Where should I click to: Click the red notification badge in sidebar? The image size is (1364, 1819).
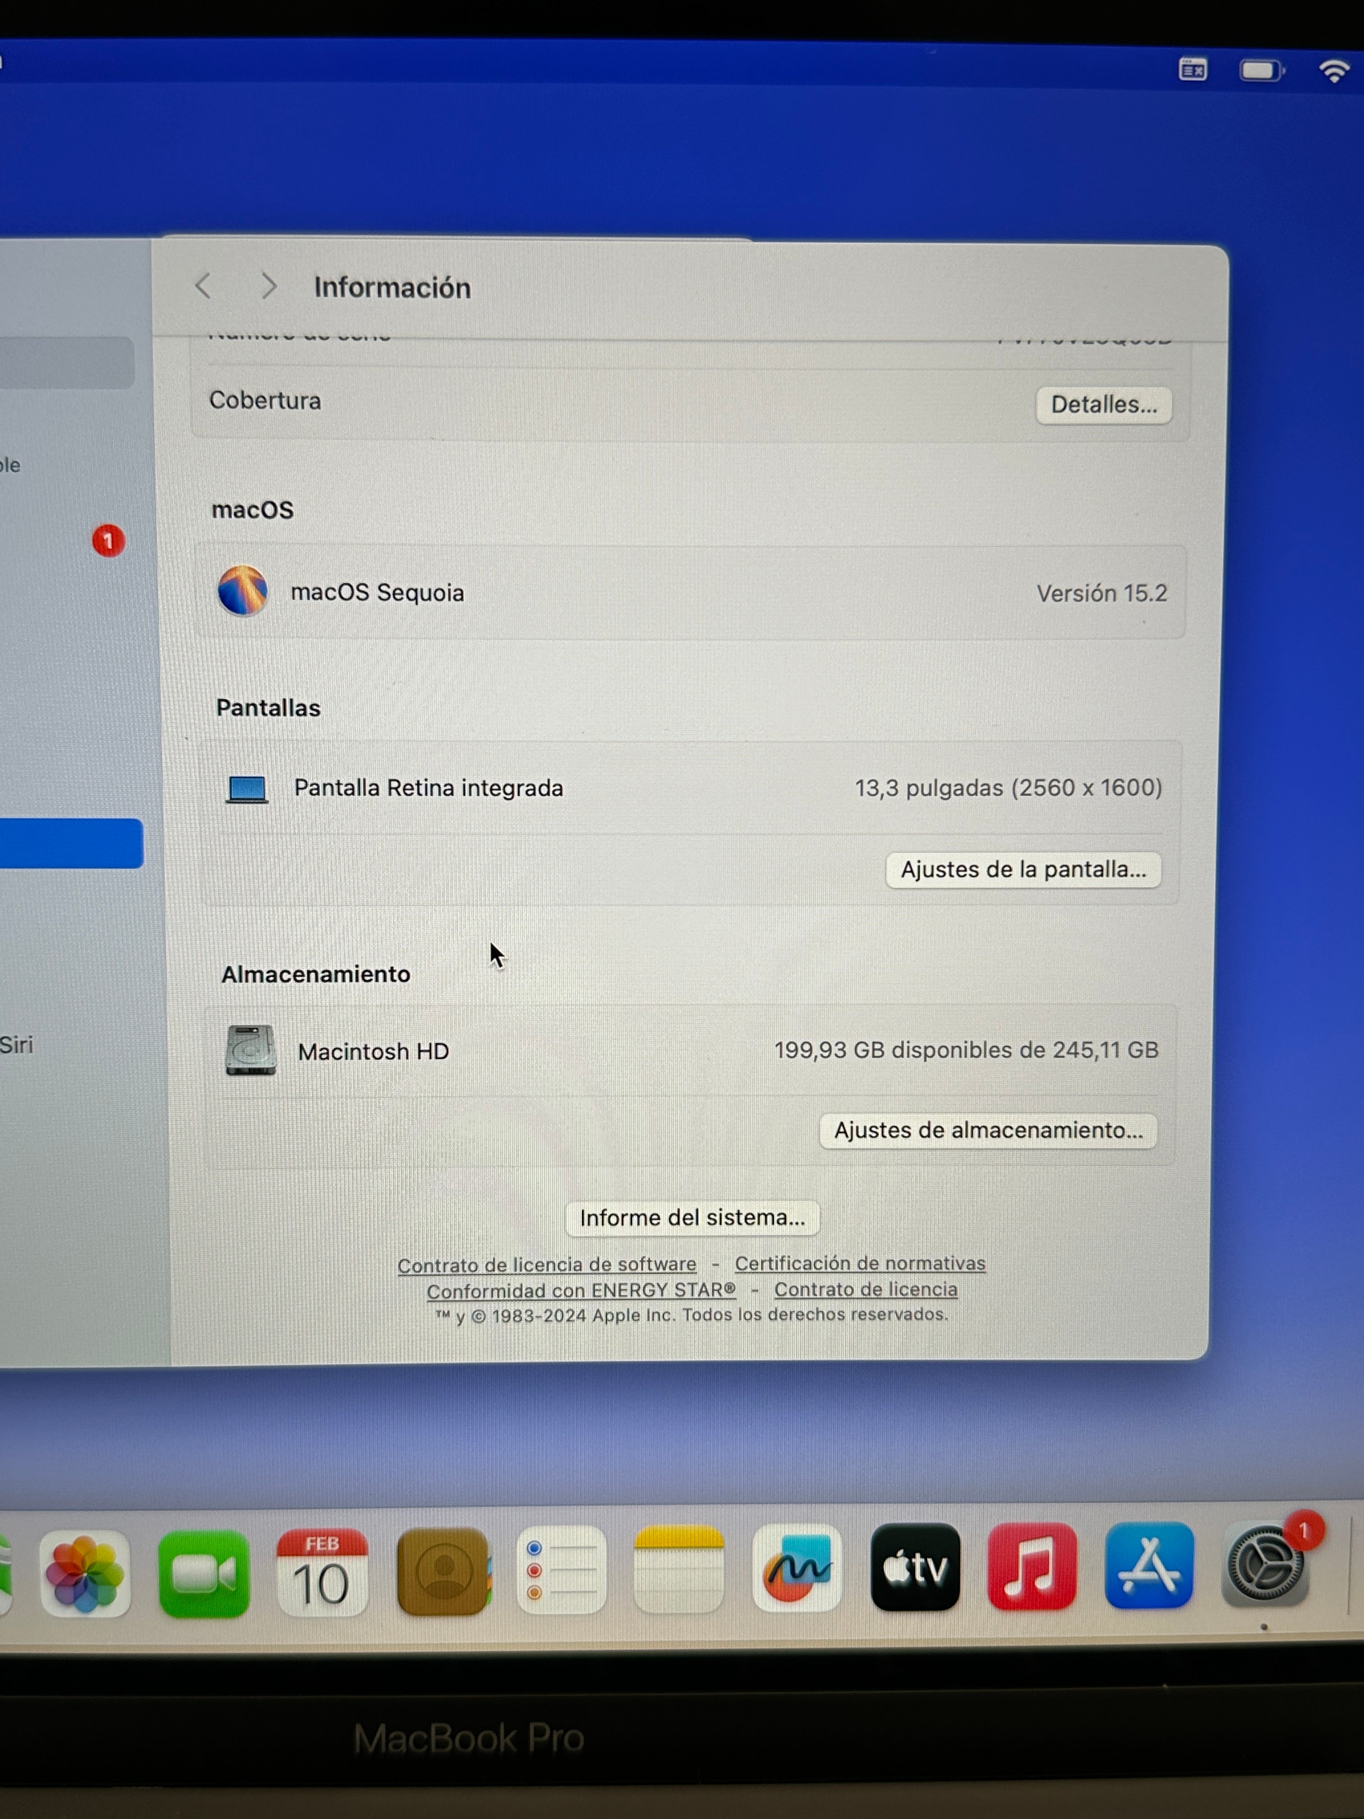108,540
